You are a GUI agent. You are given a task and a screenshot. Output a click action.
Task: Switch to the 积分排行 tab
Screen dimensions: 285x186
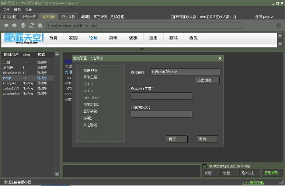click(68, 17)
